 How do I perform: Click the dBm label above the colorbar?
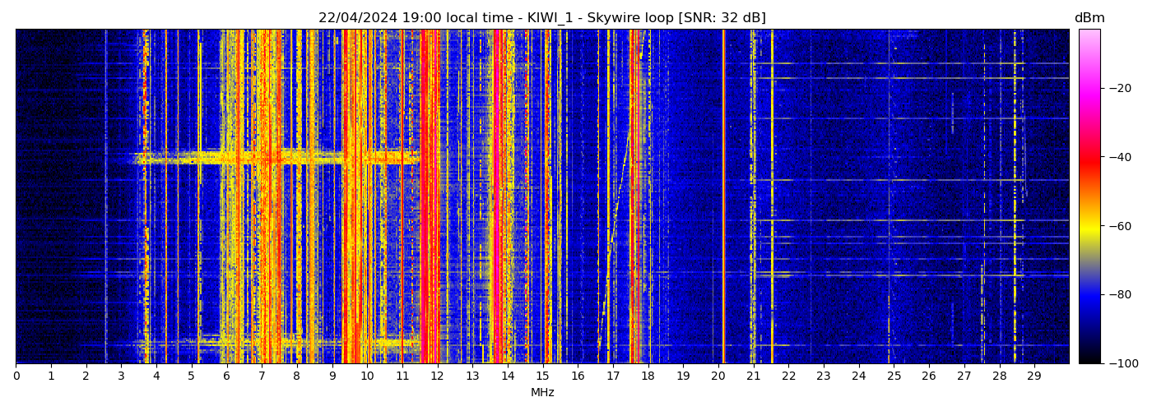1089,18
